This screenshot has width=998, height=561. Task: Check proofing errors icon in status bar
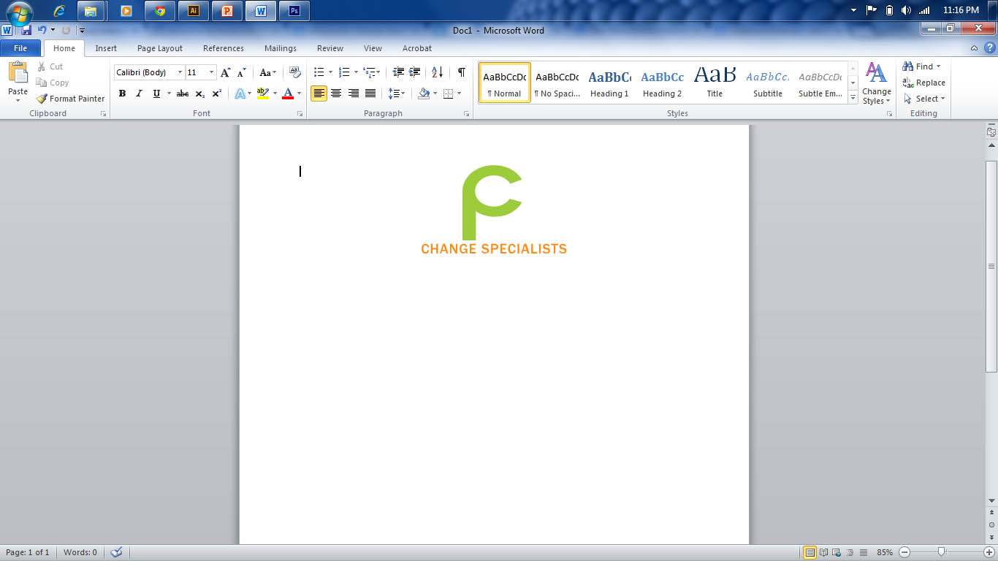click(x=115, y=552)
